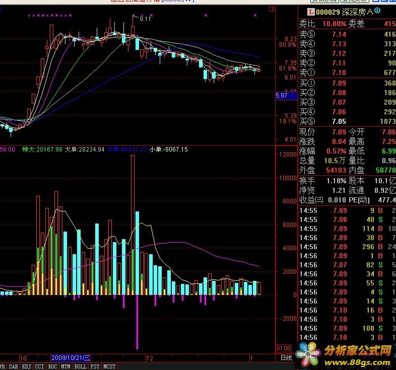Viewport: 396px width, 370px height.
Task: Click the 净资 1.21 value
Action: [x=339, y=191]
